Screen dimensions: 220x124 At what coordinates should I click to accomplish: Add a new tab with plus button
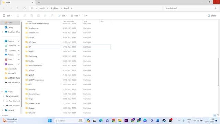click(39, 2)
